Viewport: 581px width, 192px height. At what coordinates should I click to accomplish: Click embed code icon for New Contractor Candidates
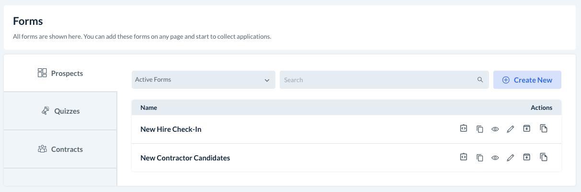click(463, 158)
